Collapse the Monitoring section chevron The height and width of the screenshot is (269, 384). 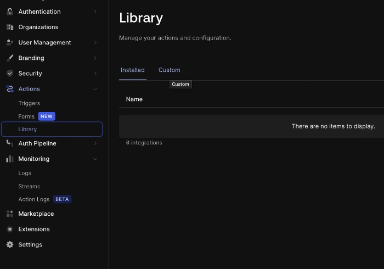95,159
